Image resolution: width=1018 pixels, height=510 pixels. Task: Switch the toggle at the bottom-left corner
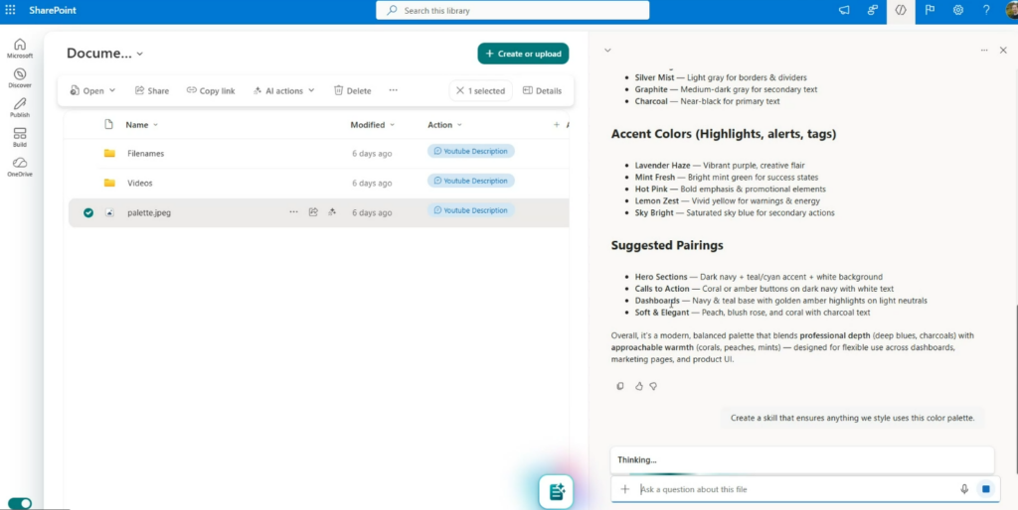coord(20,503)
